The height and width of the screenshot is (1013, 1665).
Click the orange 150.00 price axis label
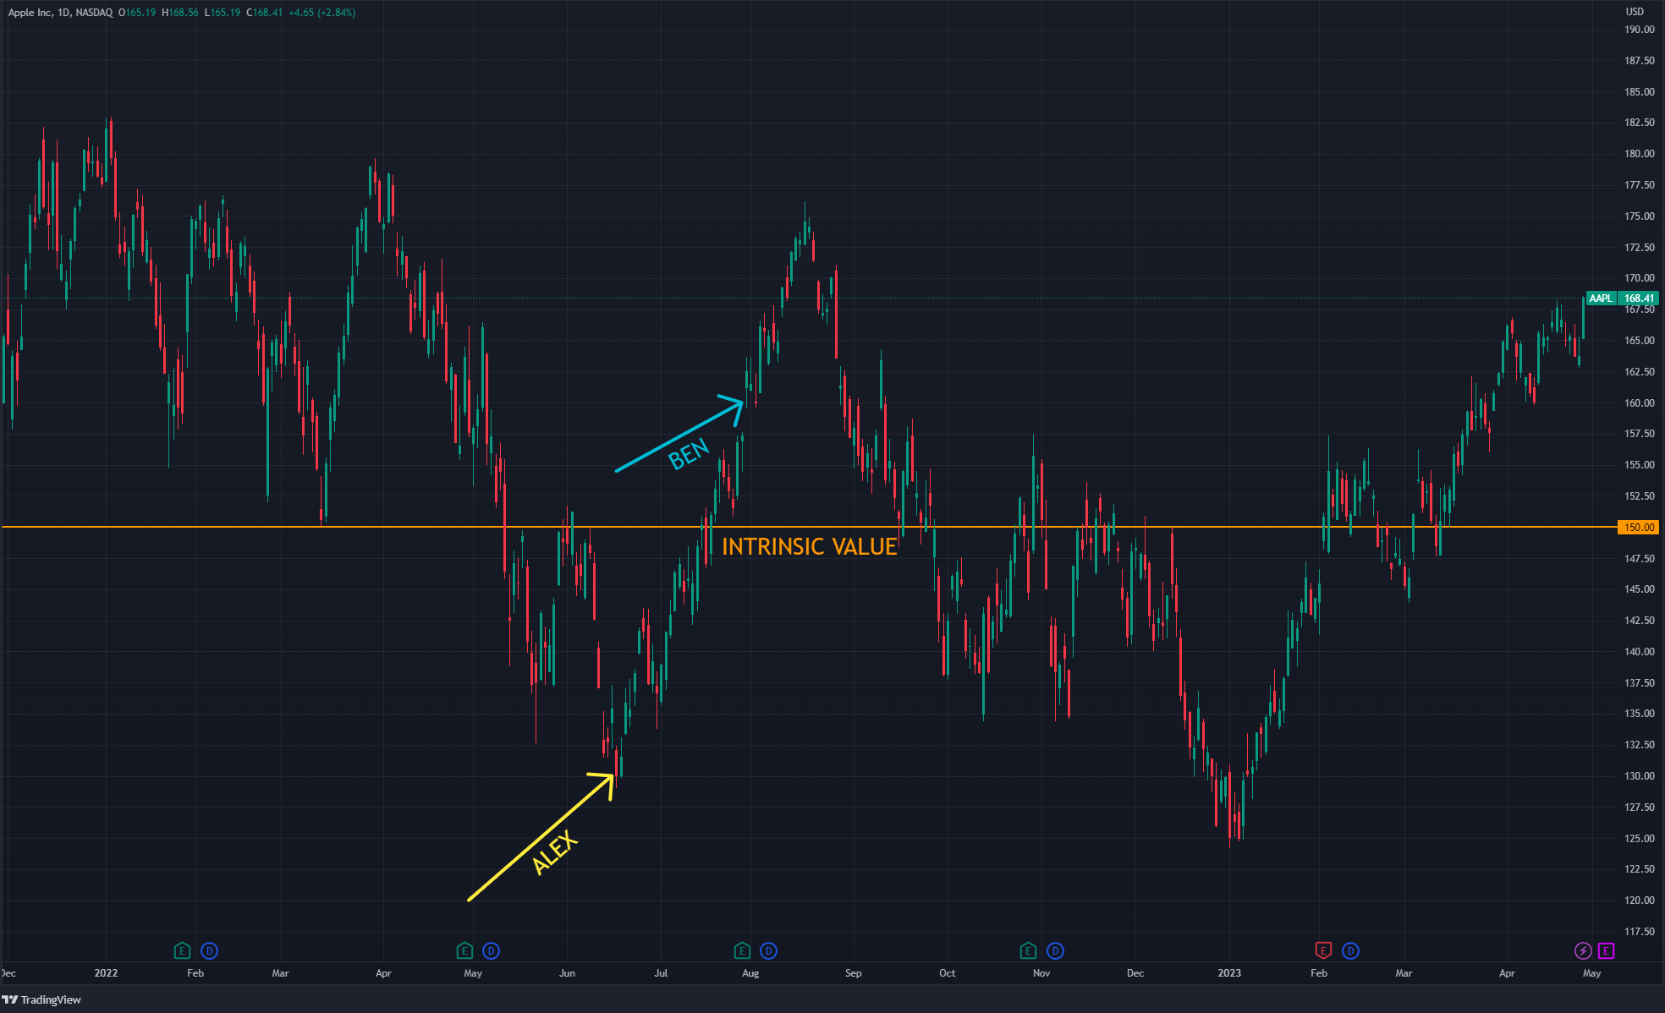point(1638,528)
